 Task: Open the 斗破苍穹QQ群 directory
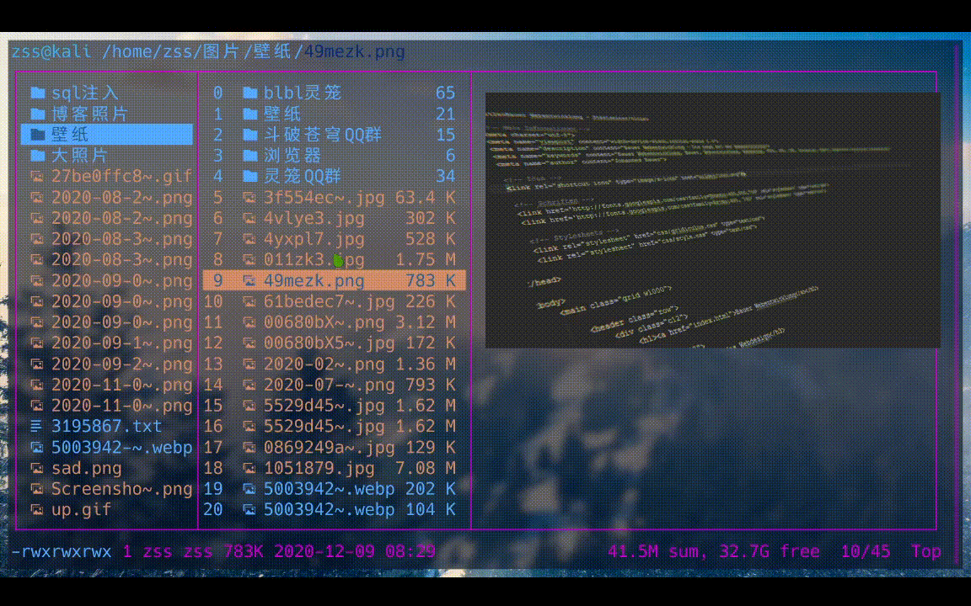point(322,135)
